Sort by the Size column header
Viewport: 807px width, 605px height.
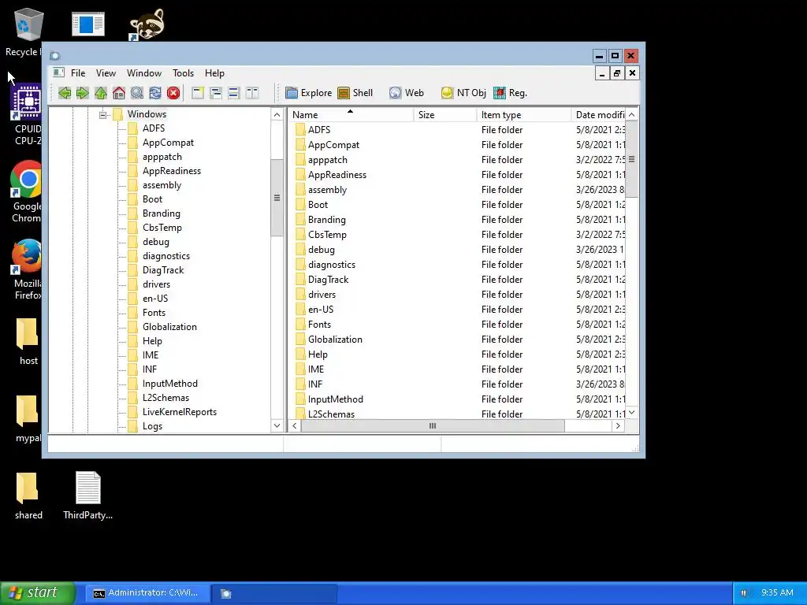pos(446,115)
